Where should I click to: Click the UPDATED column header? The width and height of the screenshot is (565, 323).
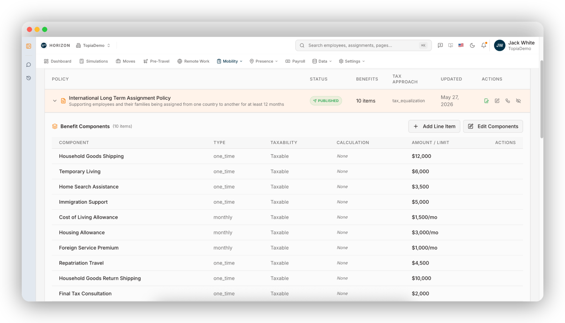click(x=451, y=79)
